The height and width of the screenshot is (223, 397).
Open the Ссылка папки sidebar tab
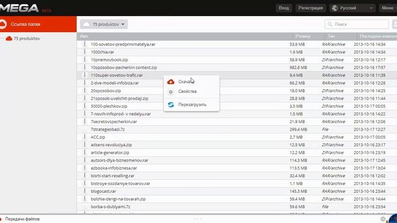coord(38,24)
